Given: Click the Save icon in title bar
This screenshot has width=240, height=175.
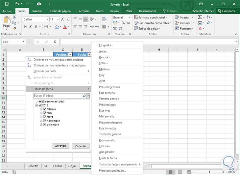Looking at the screenshot, I should pos(7,4).
